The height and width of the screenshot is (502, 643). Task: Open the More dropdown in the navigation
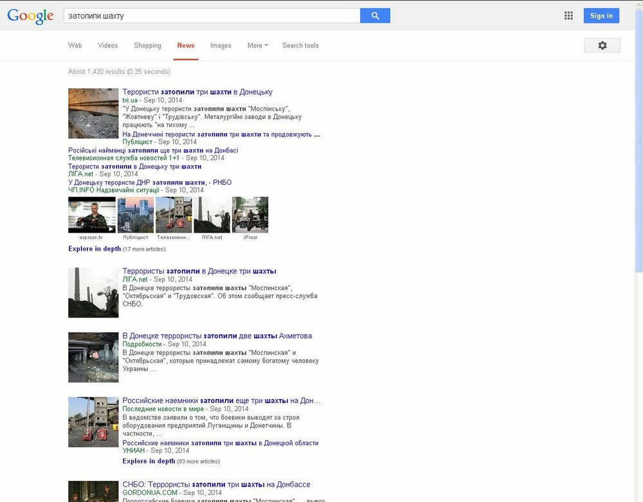(257, 45)
